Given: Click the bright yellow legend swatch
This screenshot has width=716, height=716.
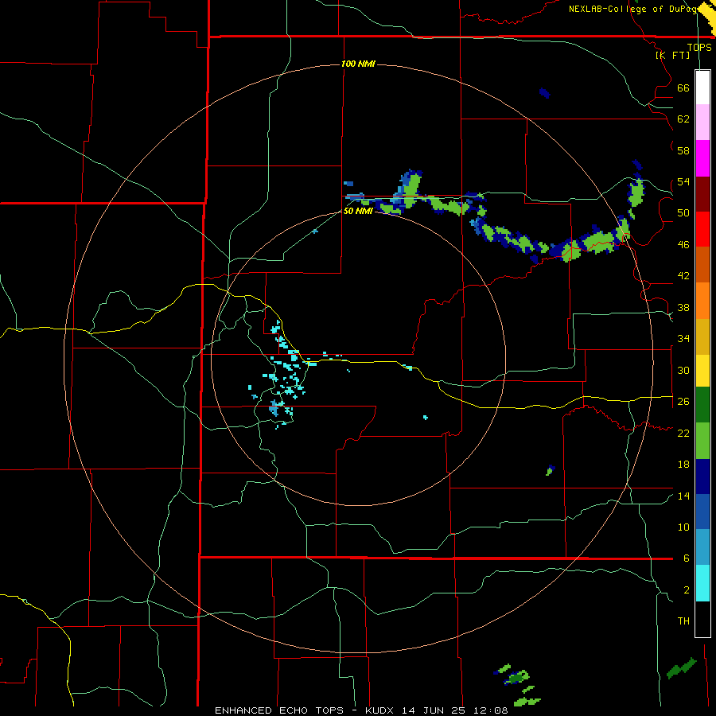Looking at the screenshot, I should tap(702, 371).
